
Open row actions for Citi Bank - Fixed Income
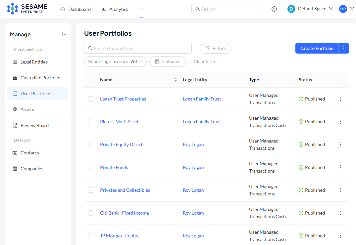[340, 213]
